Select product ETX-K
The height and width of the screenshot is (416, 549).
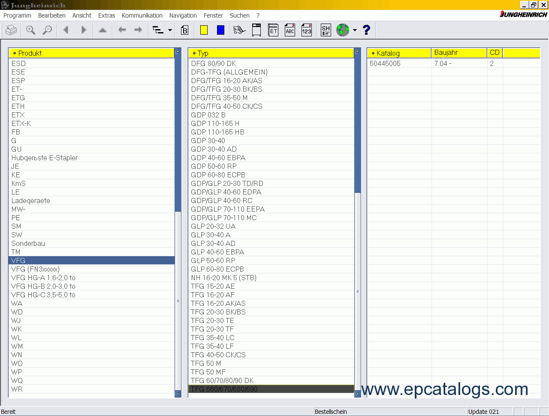[91, 123]
